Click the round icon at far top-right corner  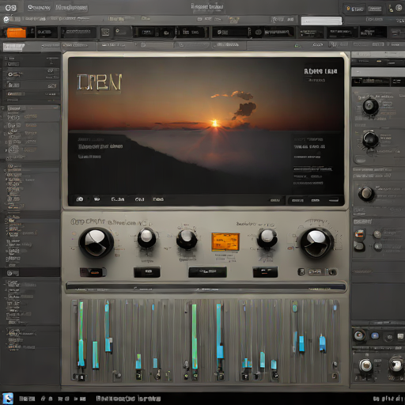[x=399, y=8]
